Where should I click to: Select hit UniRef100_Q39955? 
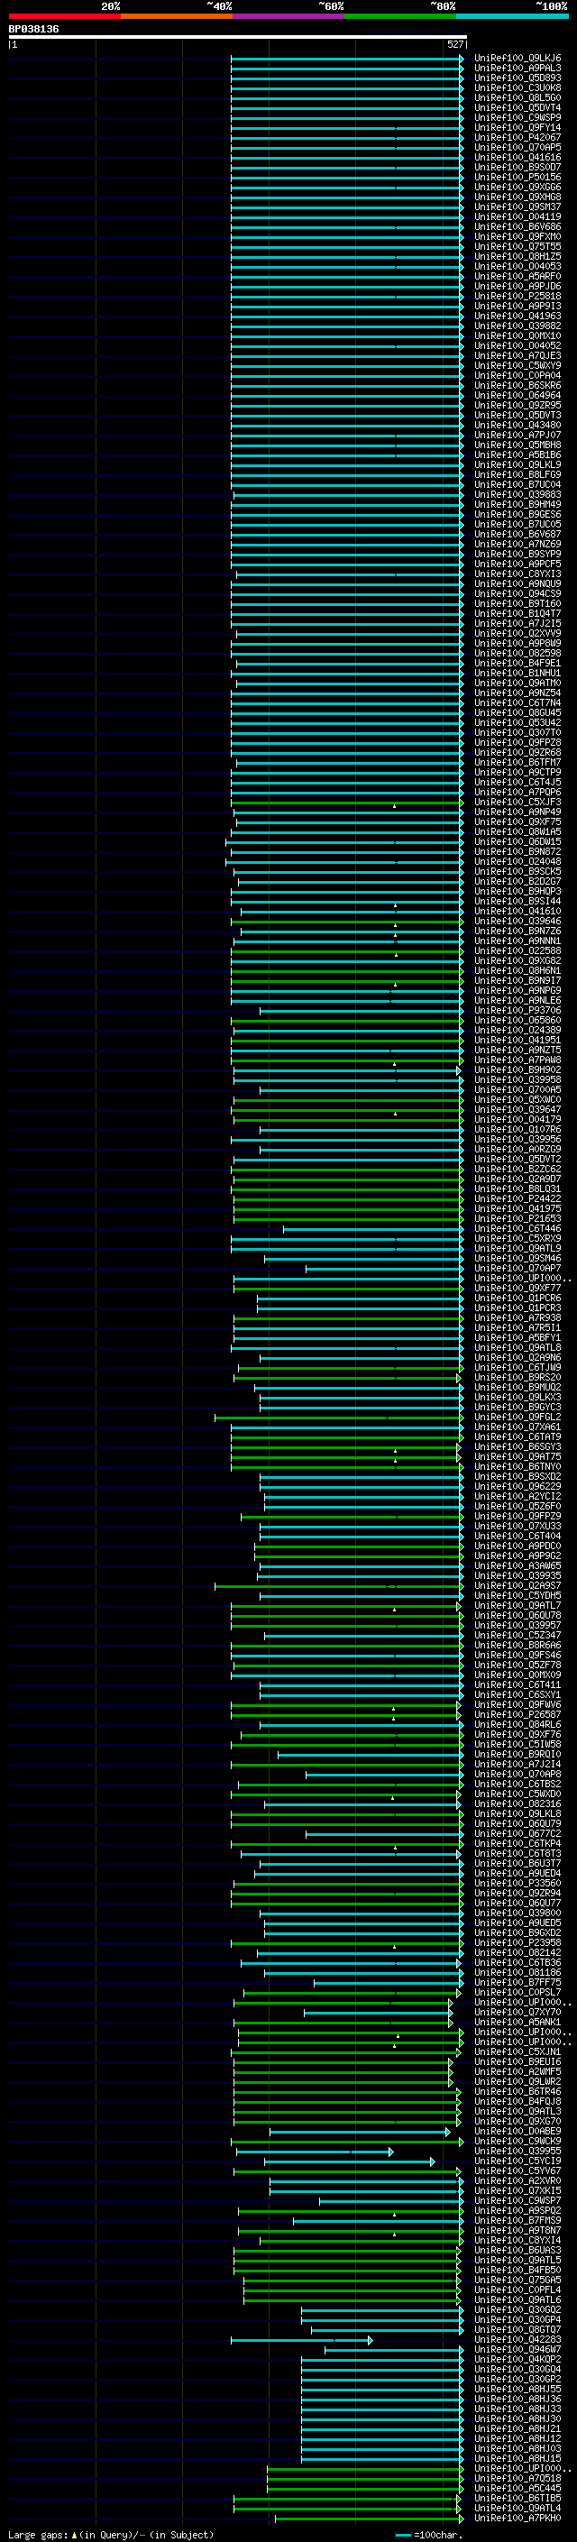coord(517,2151)
